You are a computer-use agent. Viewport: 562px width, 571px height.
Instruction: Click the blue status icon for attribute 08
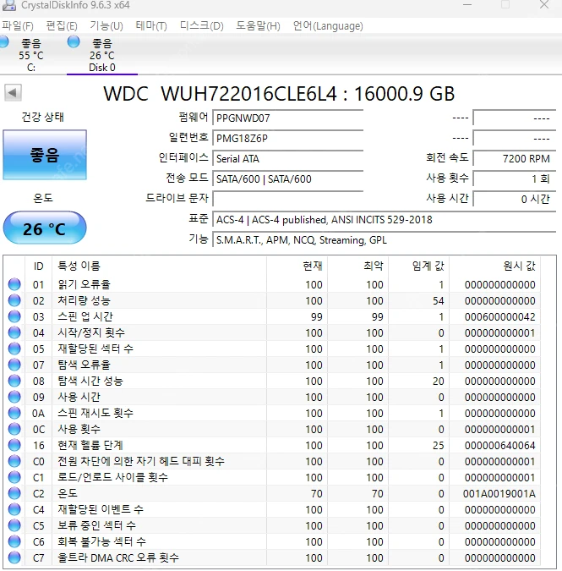14,381
